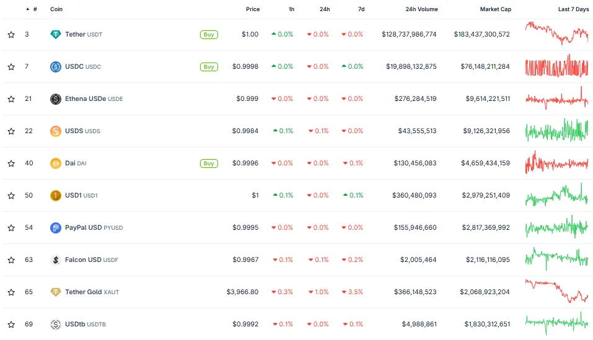Click the USD1 coin logo
The height and width of the screenshot is (340, 593).
[56, 195]
